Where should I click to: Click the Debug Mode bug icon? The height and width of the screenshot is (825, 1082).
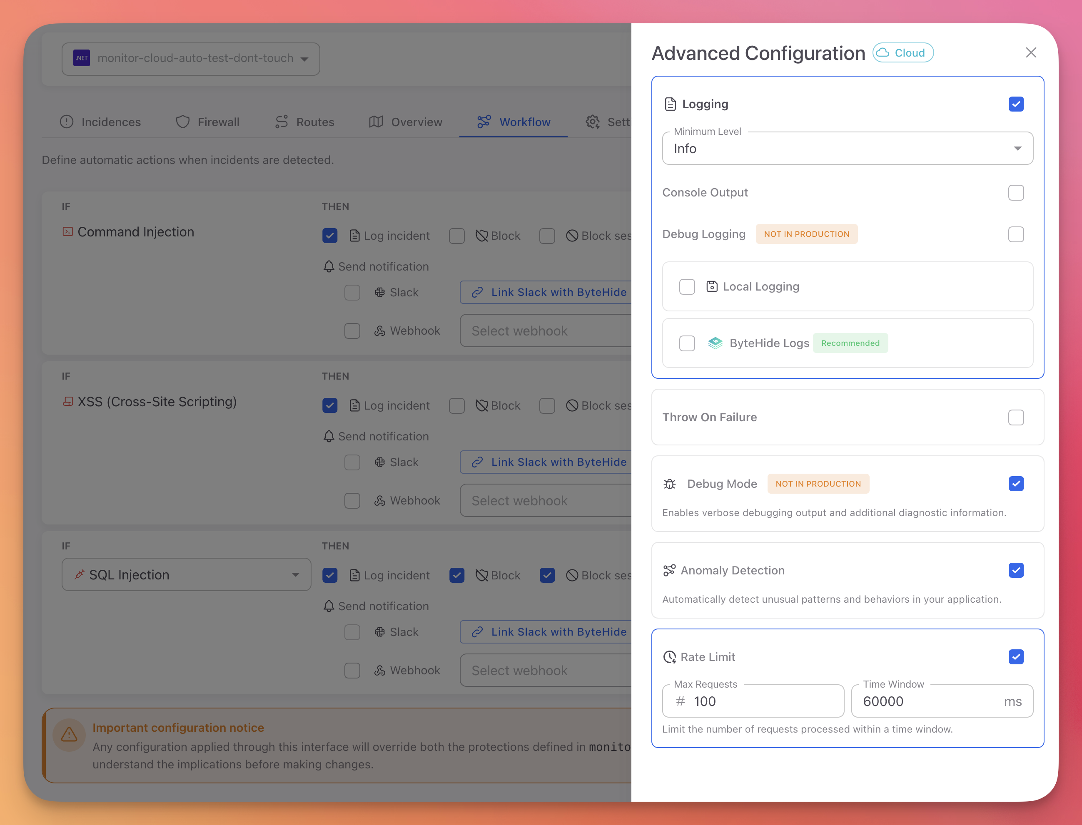coord(669,484)
